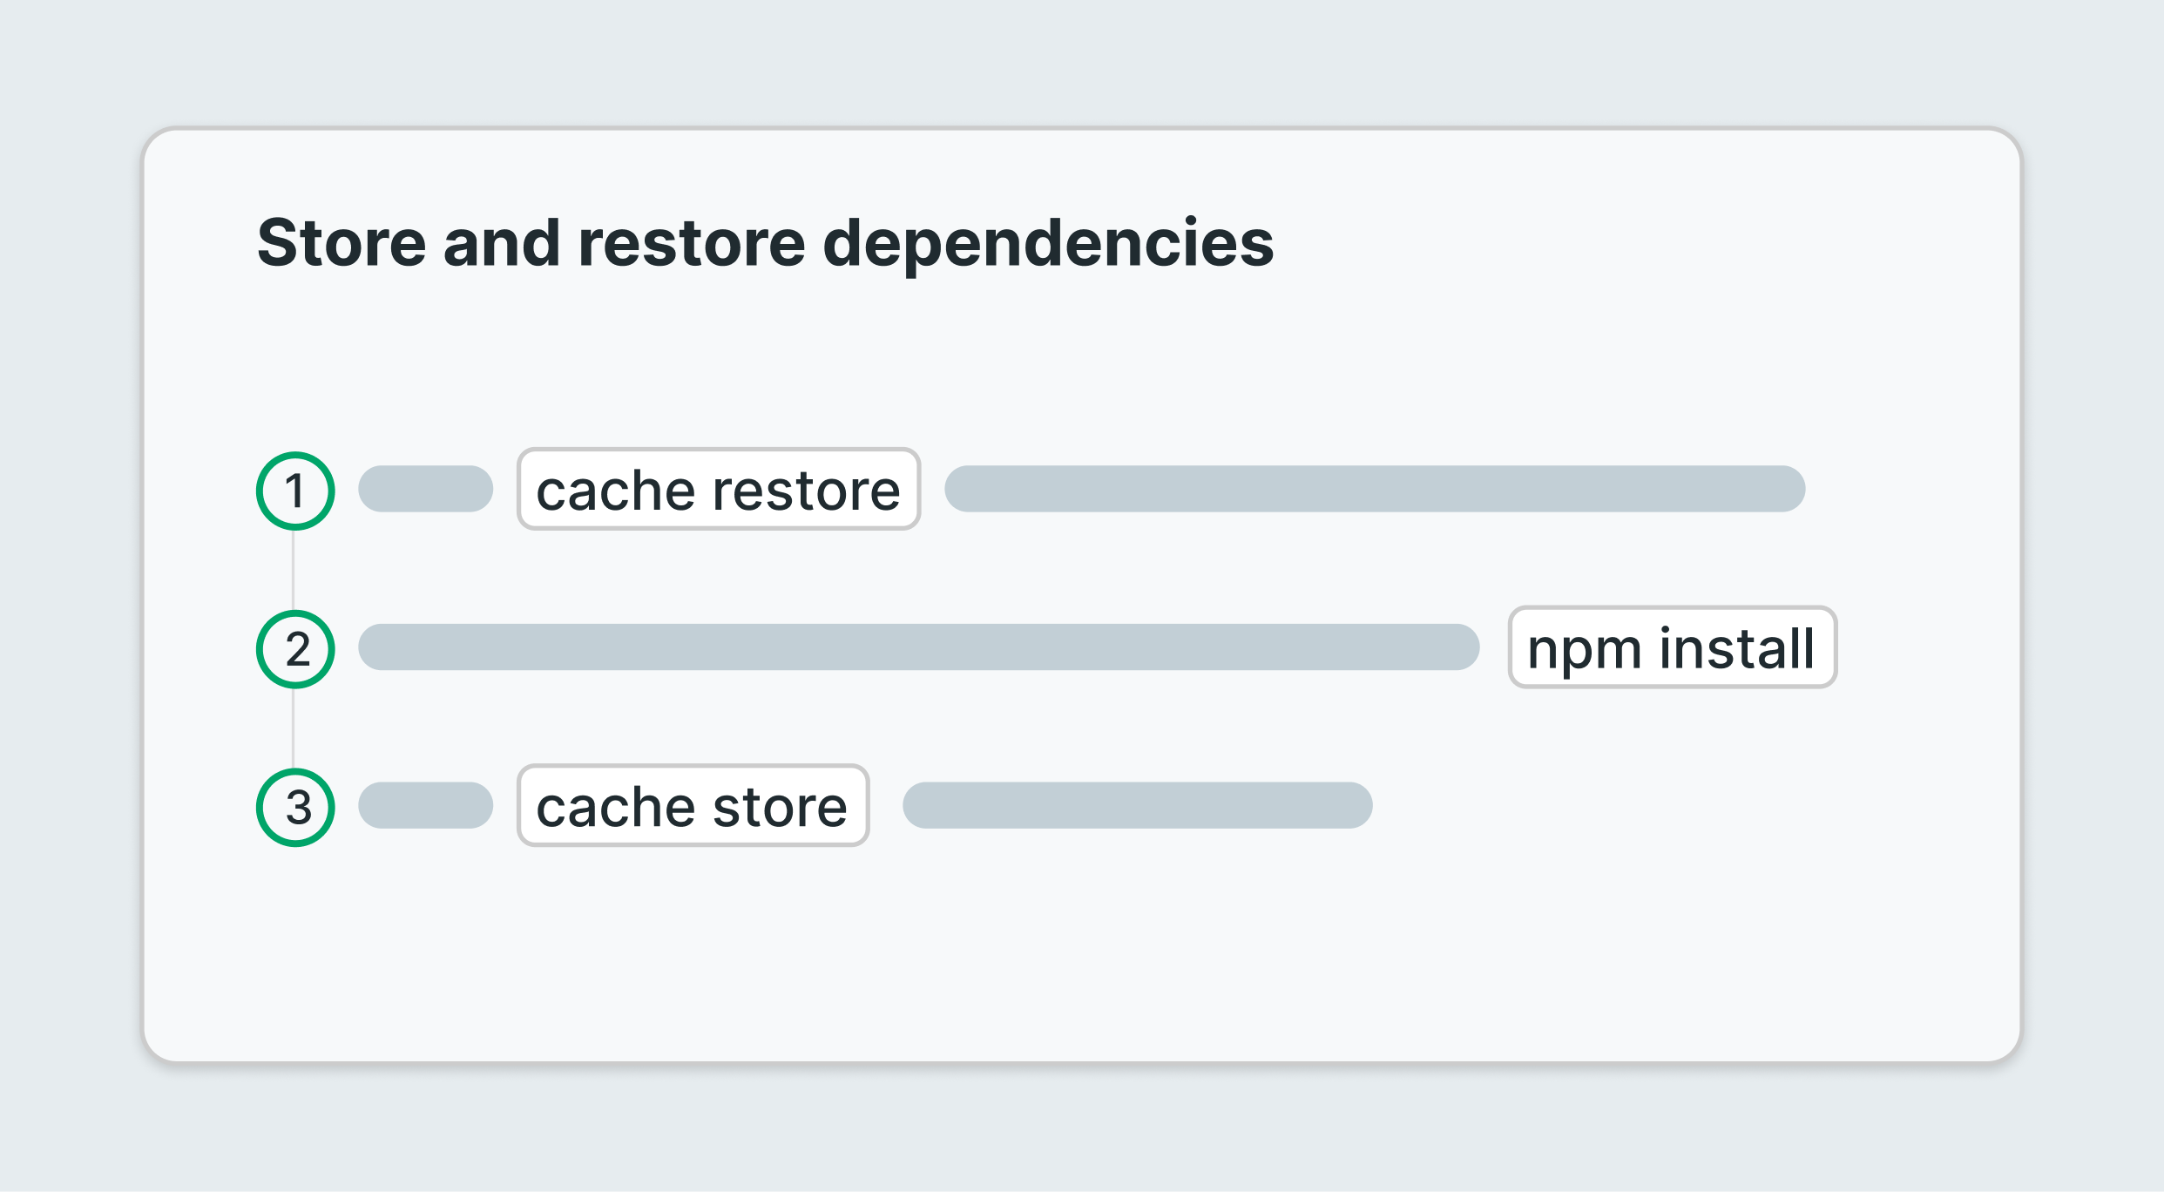Click the cache restore label chip

tap(719, 489)
